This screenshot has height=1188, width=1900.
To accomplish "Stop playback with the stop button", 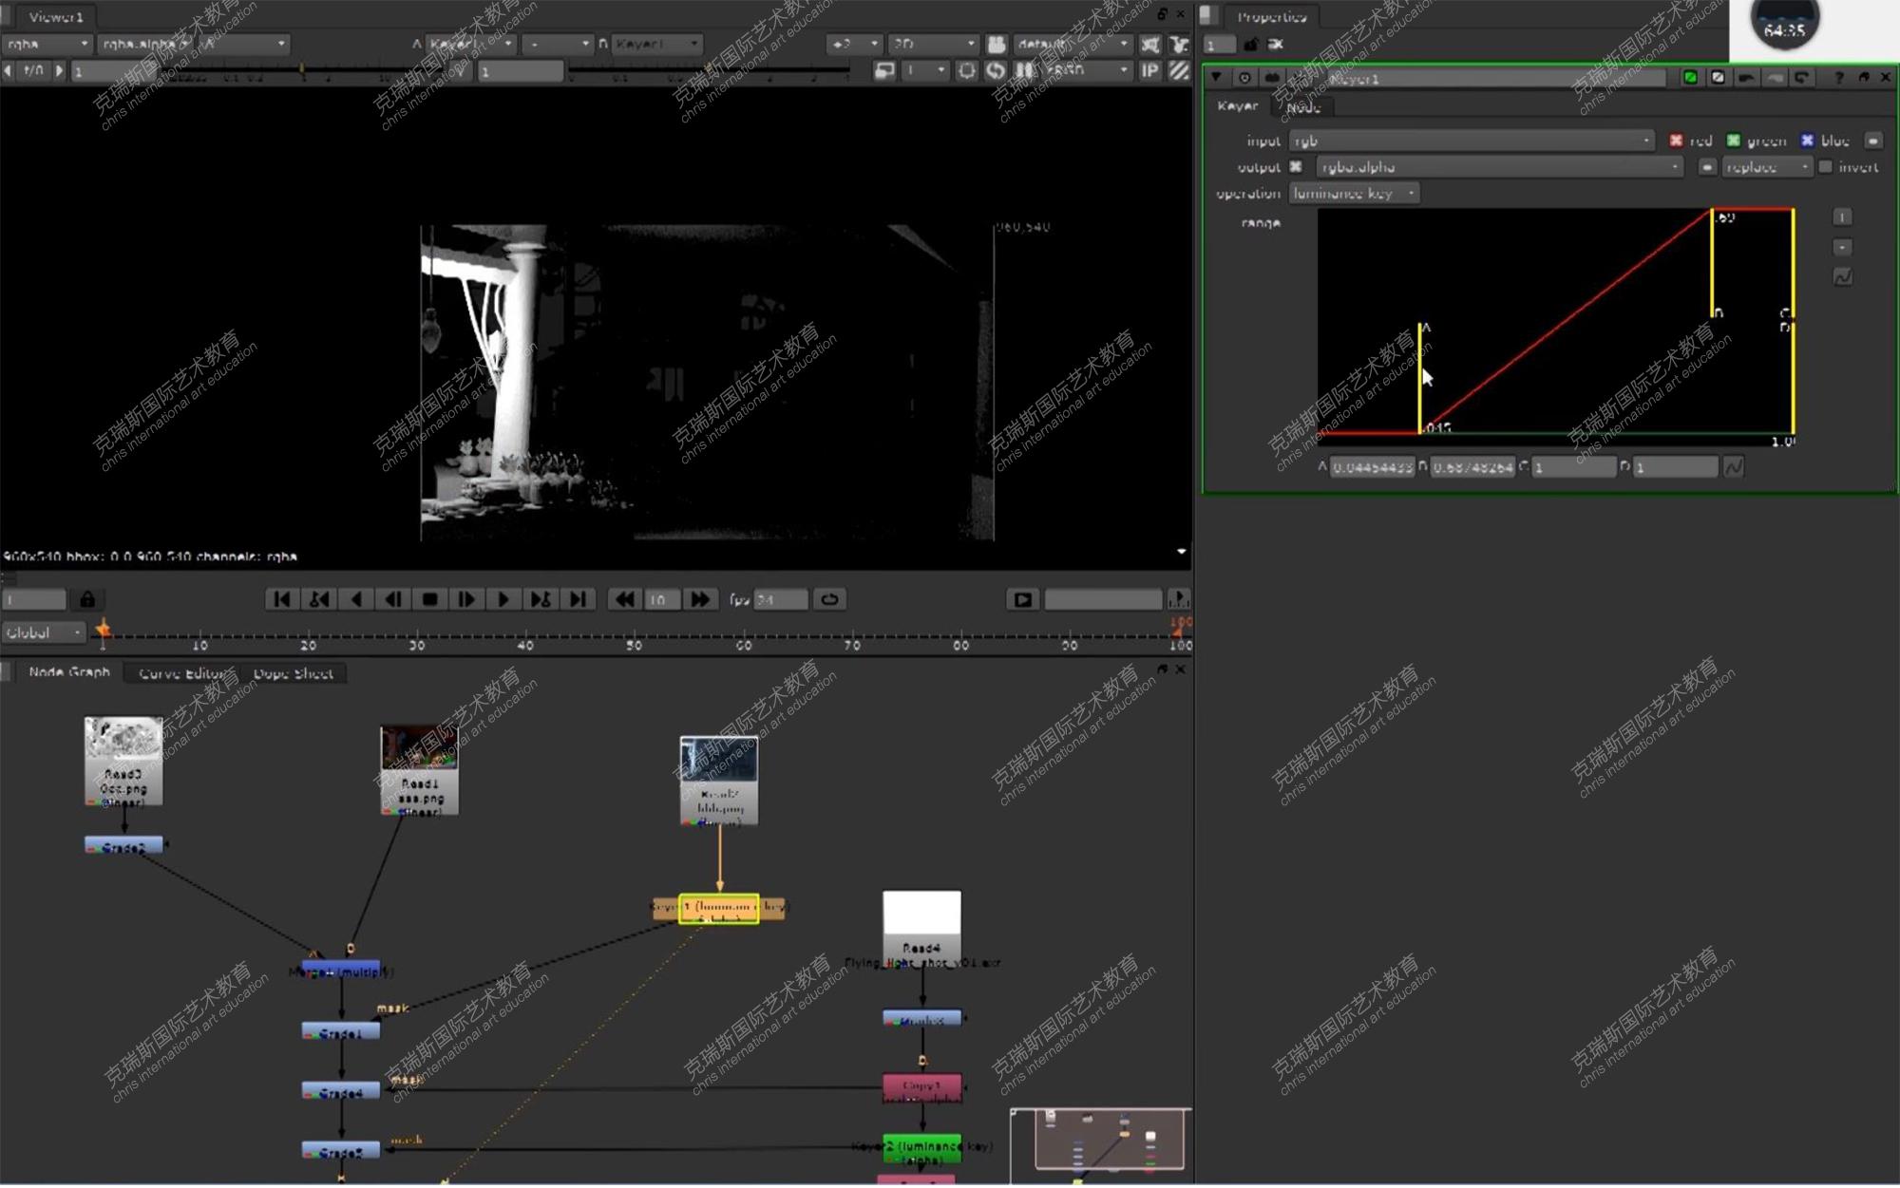I will click(429, 600).
